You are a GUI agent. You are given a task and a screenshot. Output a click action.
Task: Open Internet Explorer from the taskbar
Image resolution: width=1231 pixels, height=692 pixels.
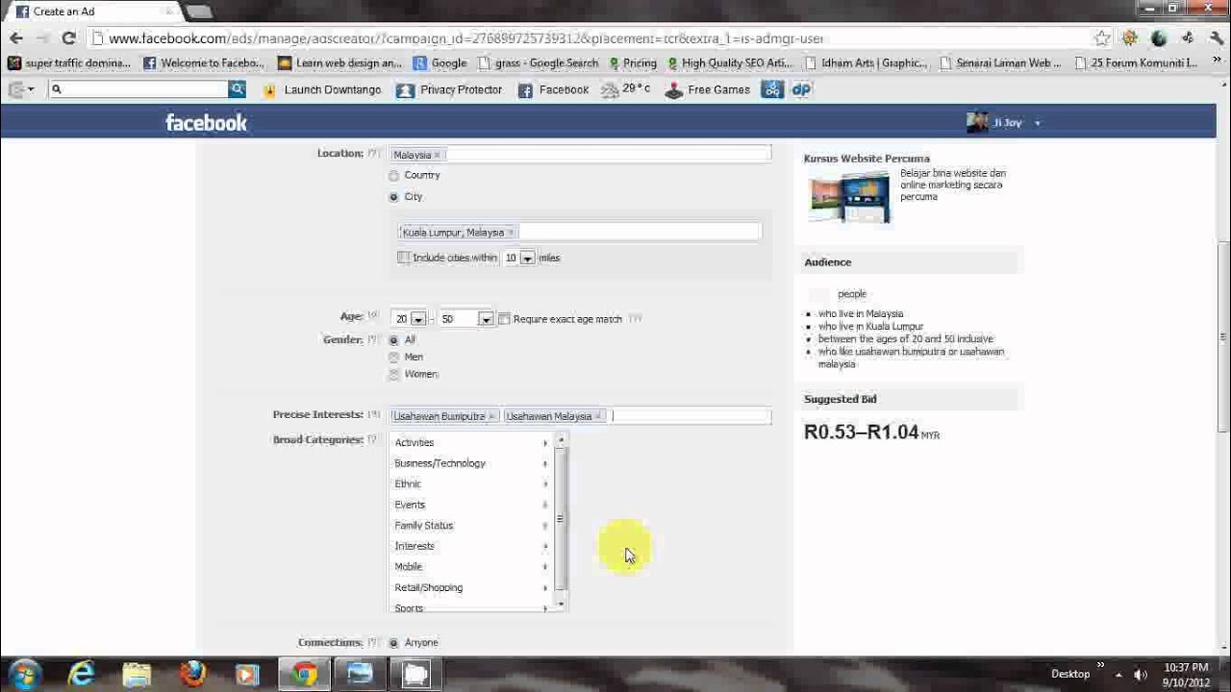(82, 674)
